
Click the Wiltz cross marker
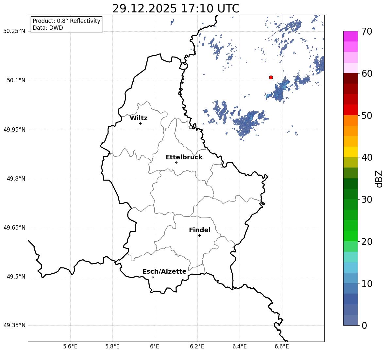(141, 123)
